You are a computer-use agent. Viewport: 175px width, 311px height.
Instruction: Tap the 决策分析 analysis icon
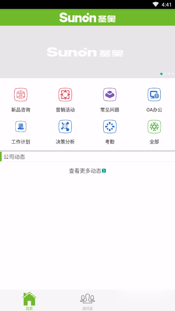click(65, 126)
